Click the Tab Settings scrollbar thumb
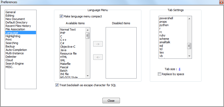This screenshot has height=107, width=224. [189, 46]
